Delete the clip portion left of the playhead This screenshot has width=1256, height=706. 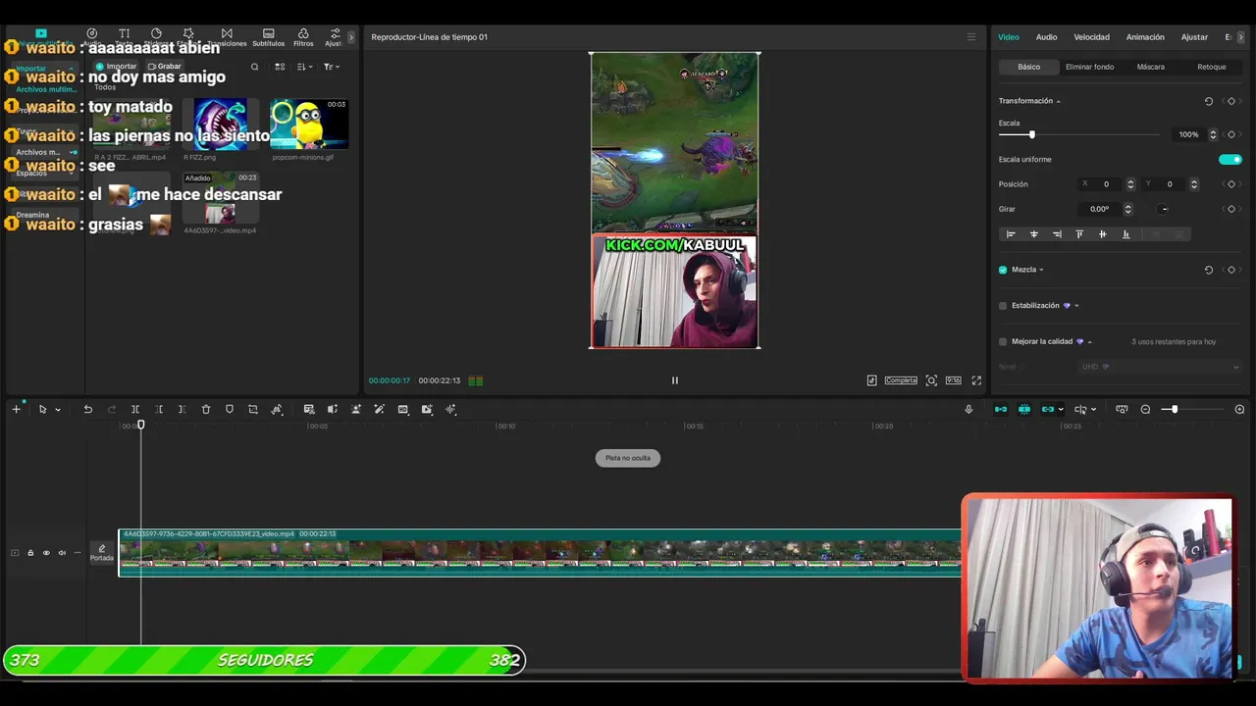[x=159, y=409]
